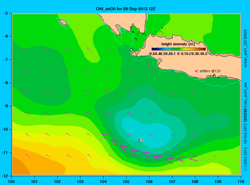
Task: Click the 'height anomaly (m)' legend label
Action: tap(178, 44)
